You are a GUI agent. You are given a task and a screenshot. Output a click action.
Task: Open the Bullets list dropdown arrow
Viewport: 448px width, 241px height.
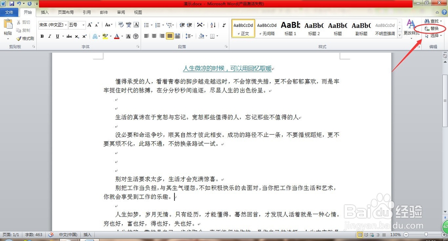point(152,25)
